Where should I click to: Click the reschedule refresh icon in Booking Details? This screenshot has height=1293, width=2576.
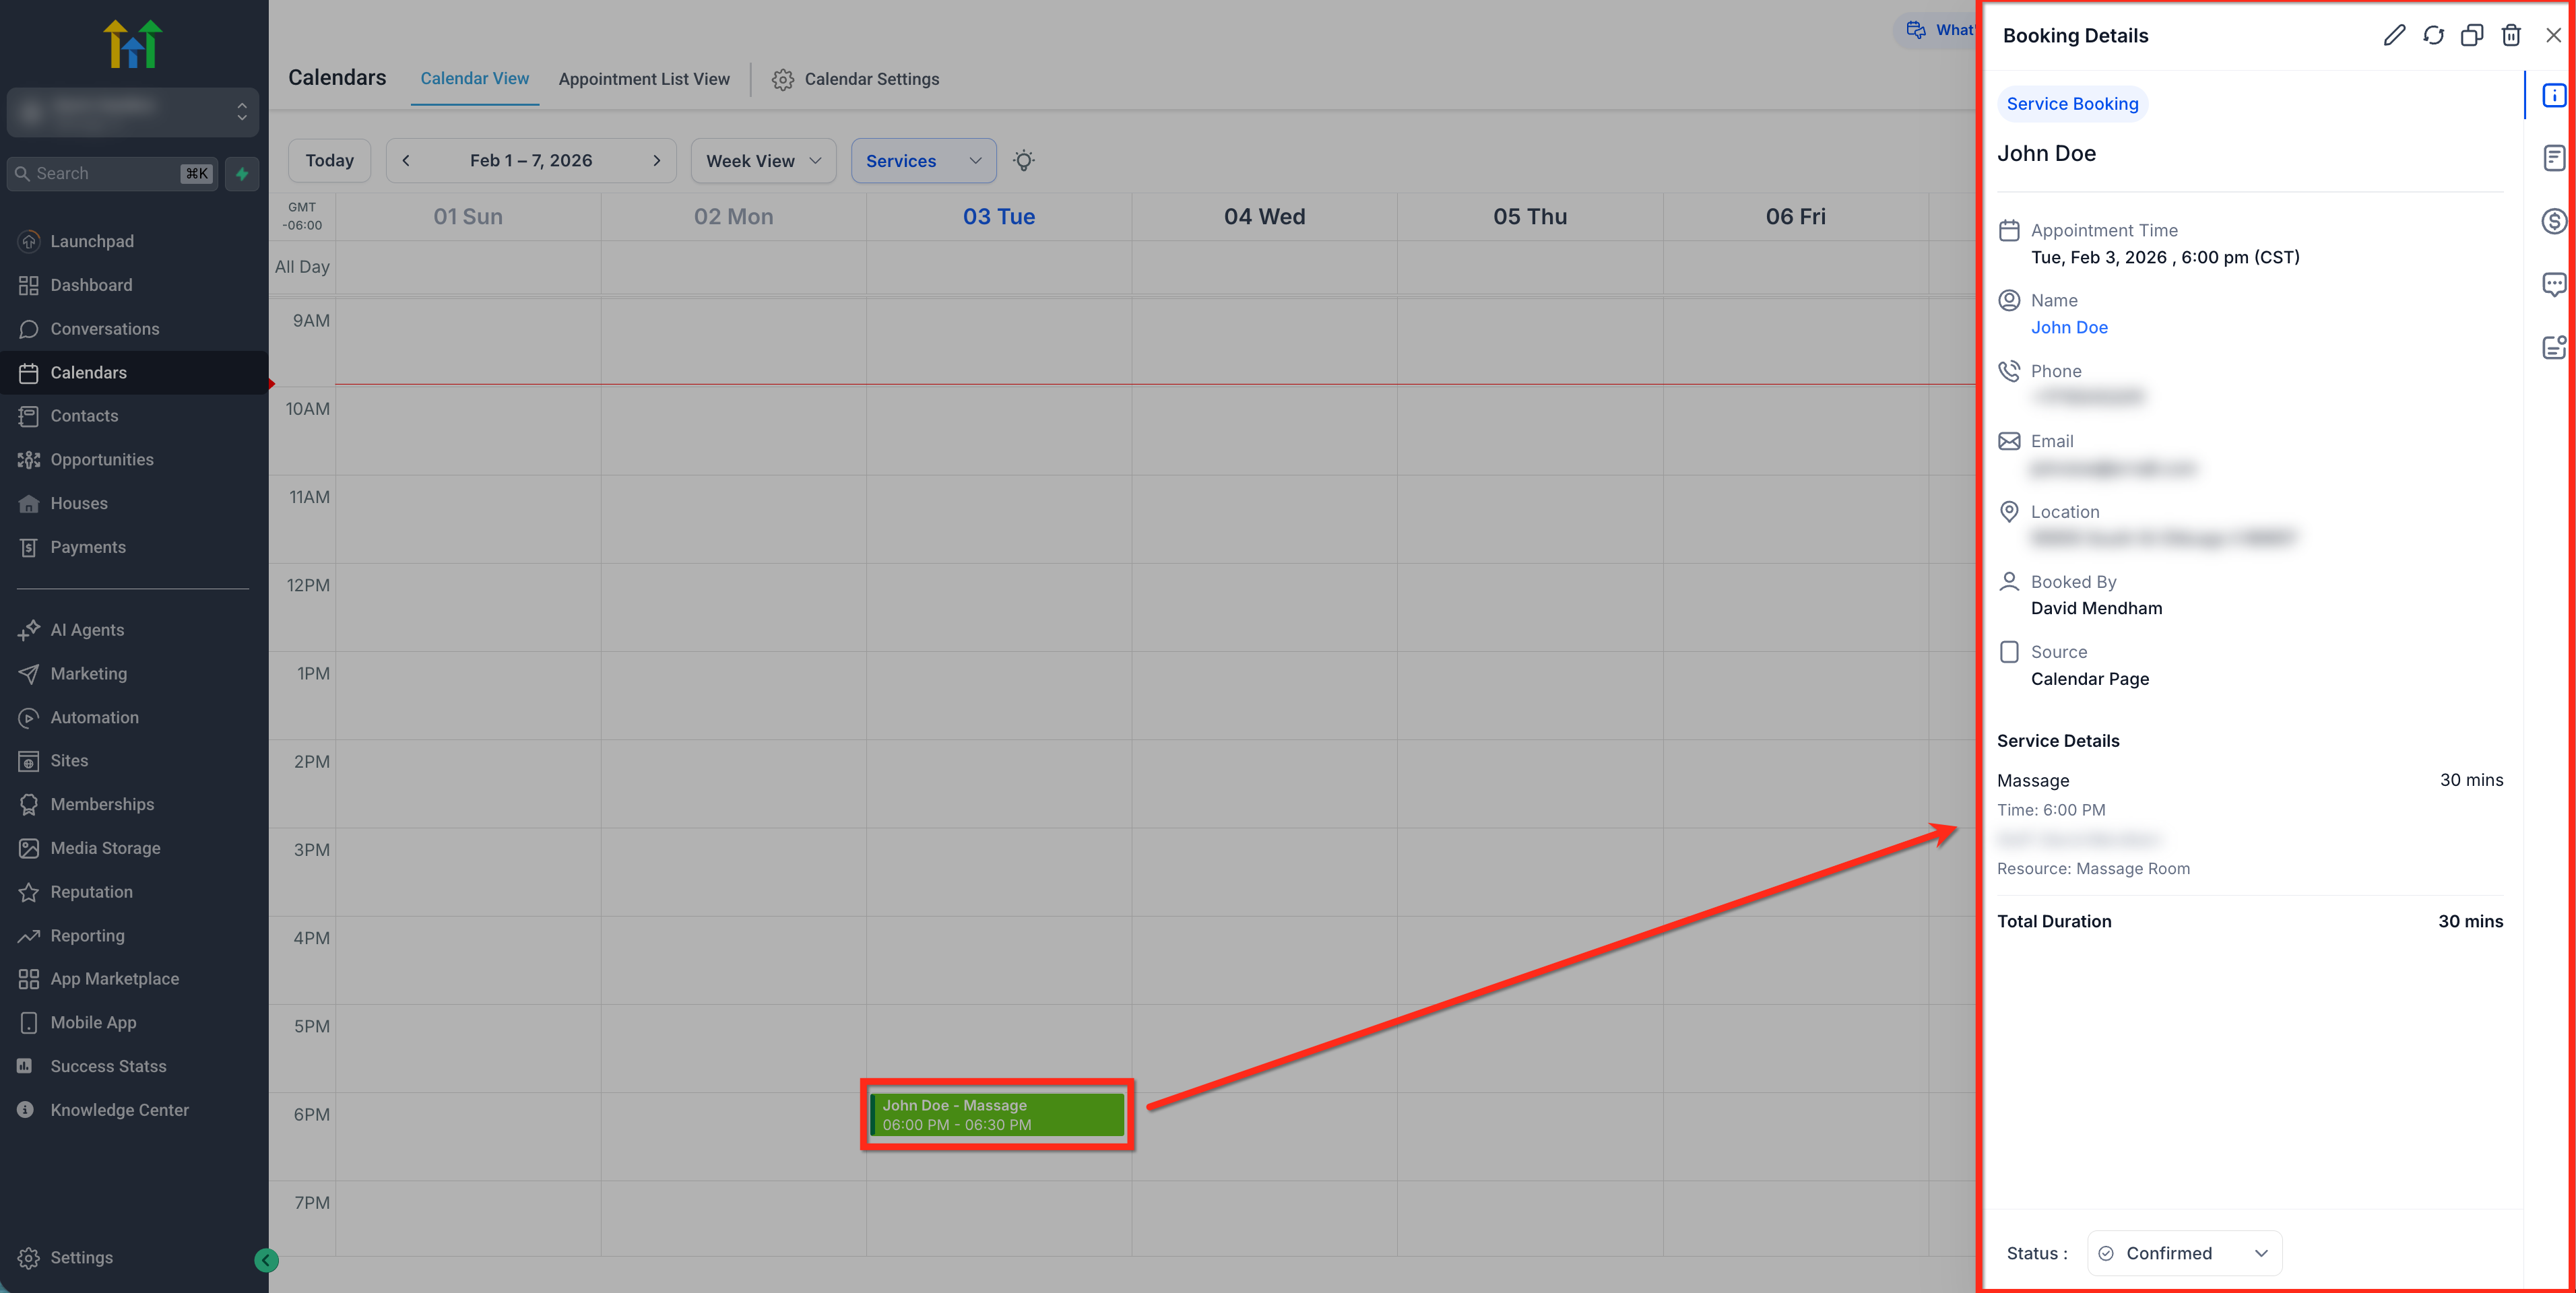[x=2433, y=35]
